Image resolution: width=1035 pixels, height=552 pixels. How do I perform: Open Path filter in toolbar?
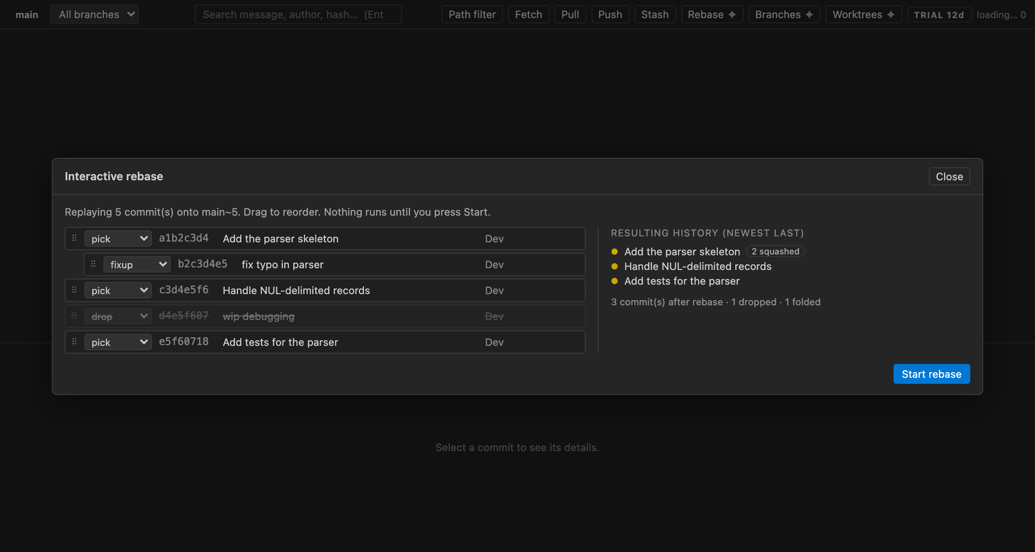(472, 14)
